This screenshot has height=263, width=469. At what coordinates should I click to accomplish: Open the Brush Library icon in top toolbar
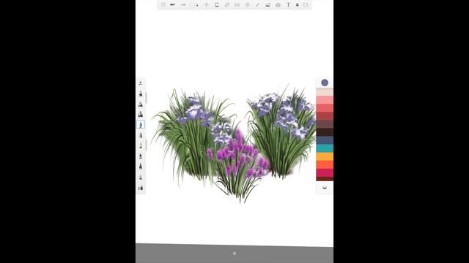pyautogui.click(x=298, y=5)
